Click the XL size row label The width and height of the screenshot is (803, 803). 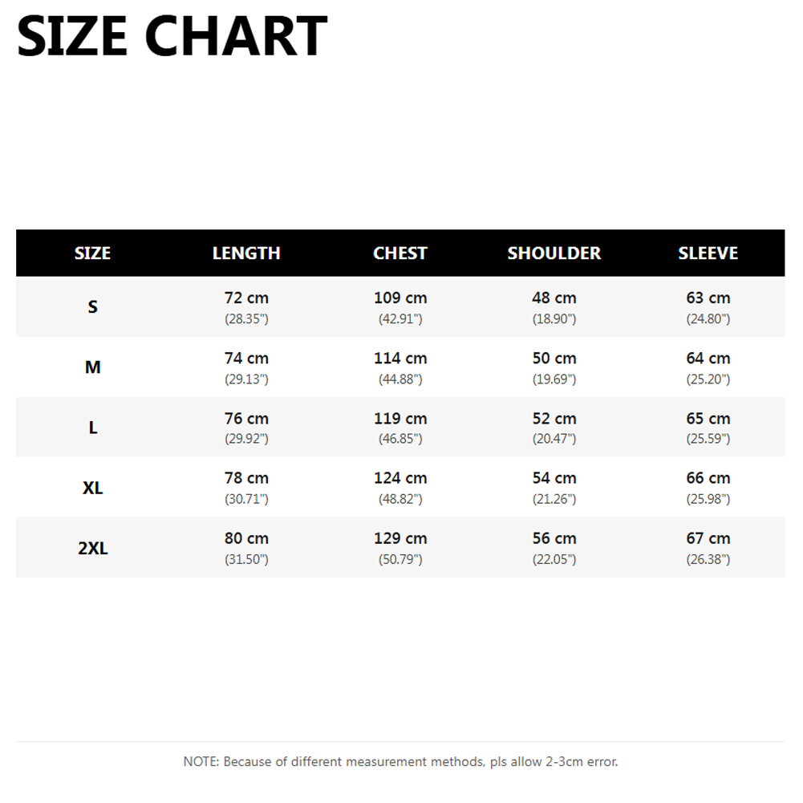(x=93, y=488)
